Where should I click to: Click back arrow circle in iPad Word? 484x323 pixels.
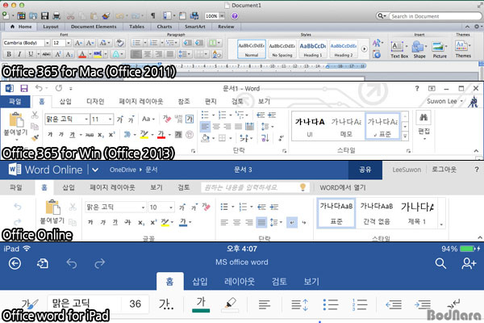click(15, 264)
